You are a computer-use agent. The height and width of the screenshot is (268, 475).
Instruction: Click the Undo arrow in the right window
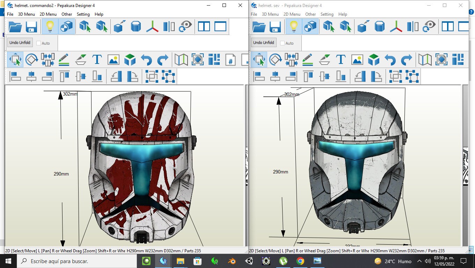(x=390, y=59)
